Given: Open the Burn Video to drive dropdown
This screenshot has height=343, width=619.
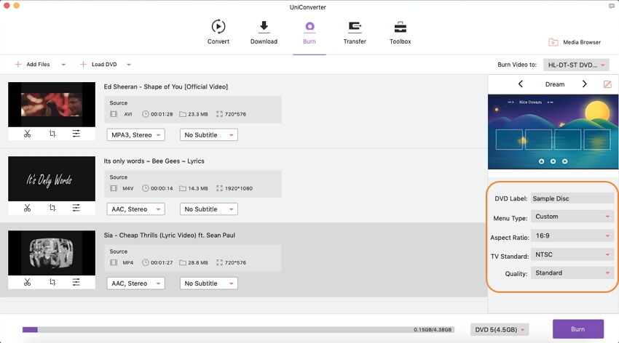Looking at the screenshot, I should (x=576, y=65).
